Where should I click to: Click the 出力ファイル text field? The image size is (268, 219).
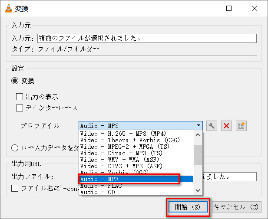(229, 177)
